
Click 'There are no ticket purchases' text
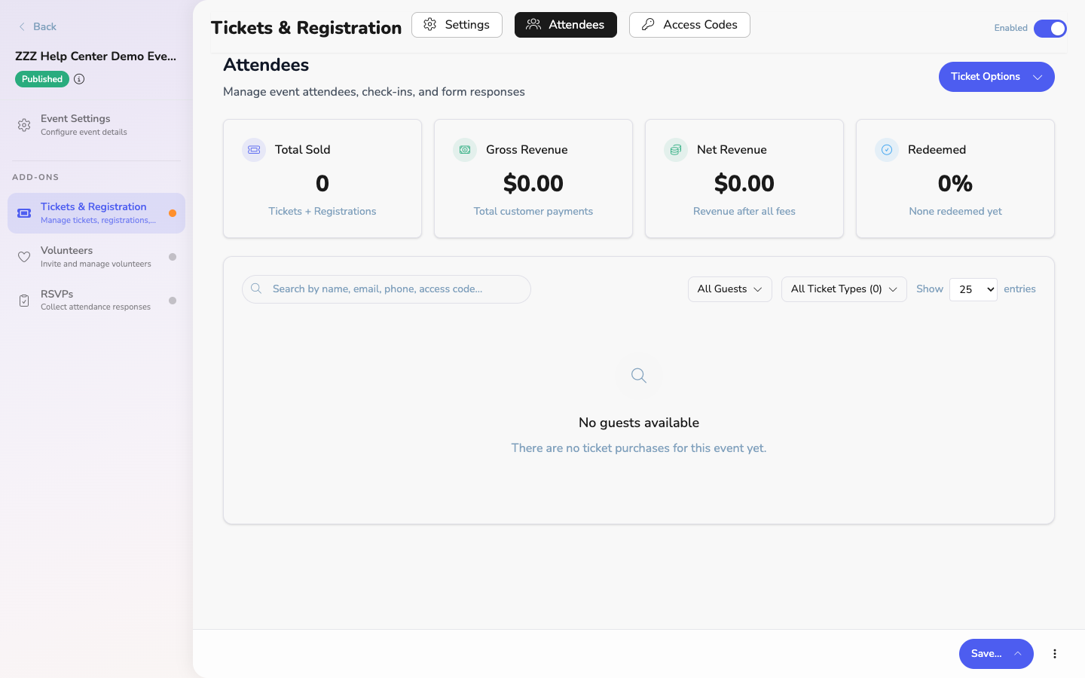pos(639,448)
